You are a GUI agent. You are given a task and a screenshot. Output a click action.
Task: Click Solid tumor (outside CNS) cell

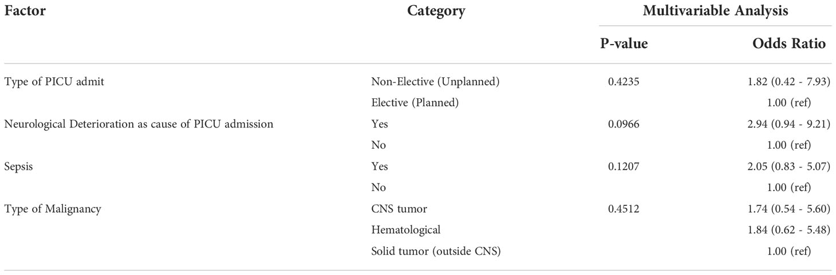point(436,251)
